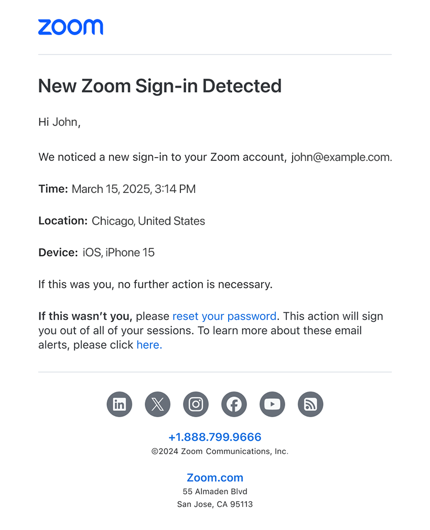Open the Instagram social icon
Image resolution: width=430 pixels, height=530 pixels.
coord(196,404)
